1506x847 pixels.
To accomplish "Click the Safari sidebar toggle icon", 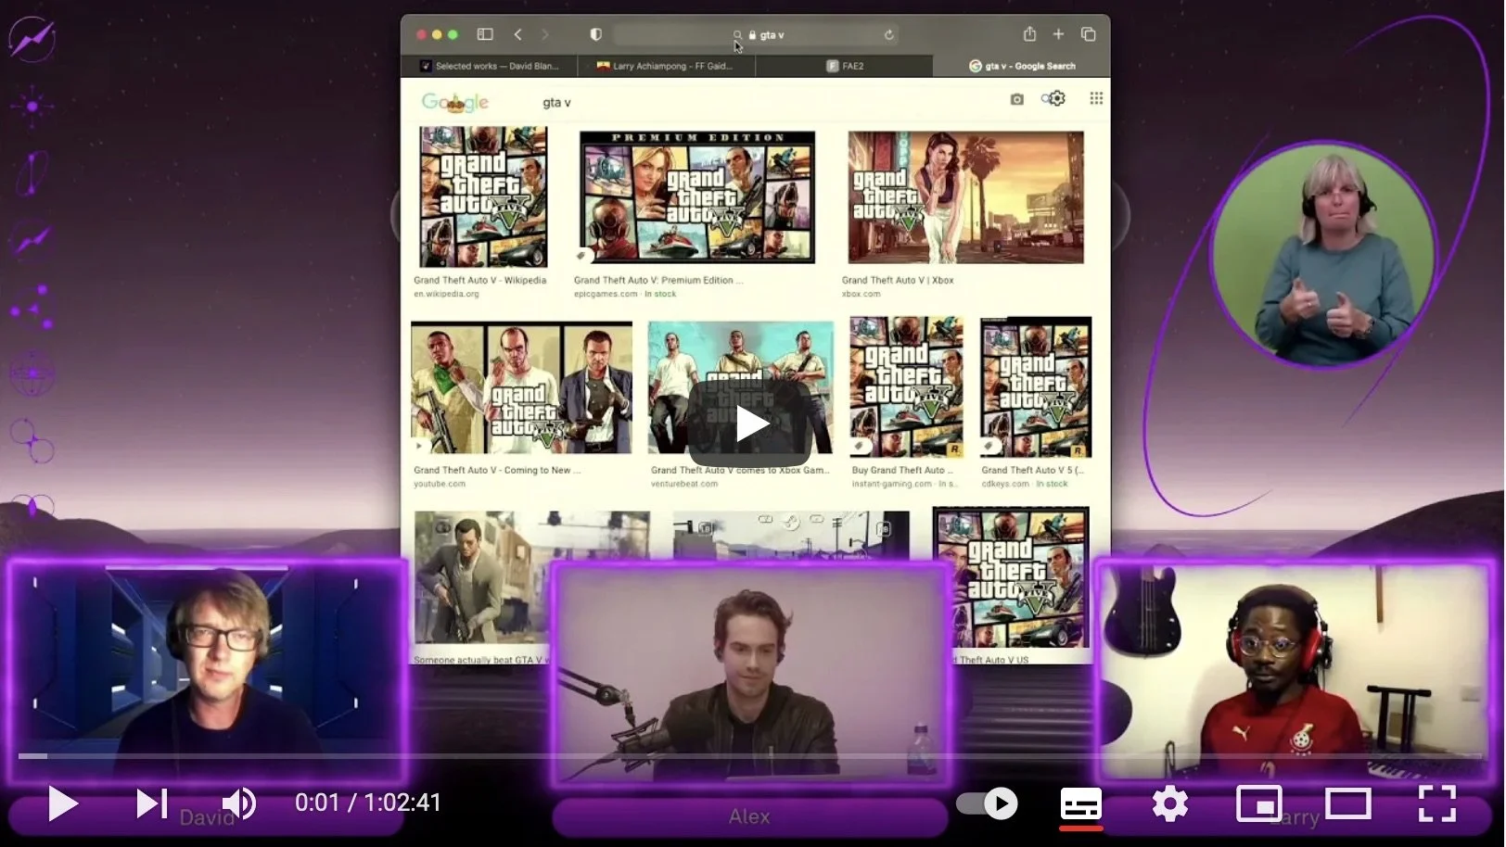I will point(485,34).
